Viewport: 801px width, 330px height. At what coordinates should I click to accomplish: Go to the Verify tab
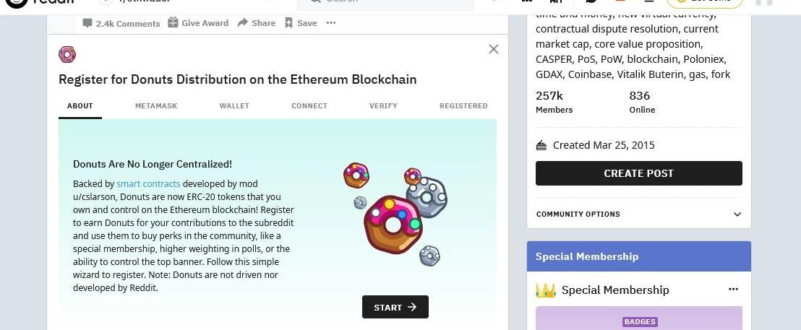pyautogui.click(x=383, y=106)
